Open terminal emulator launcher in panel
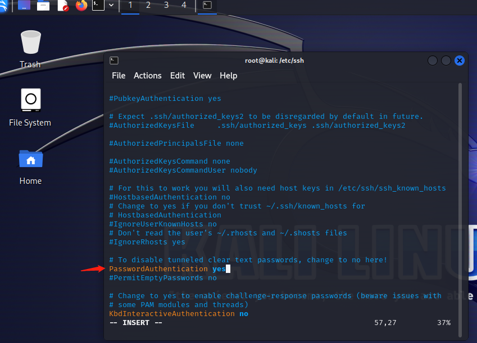477x343 pixels. (x=98, y=6)
